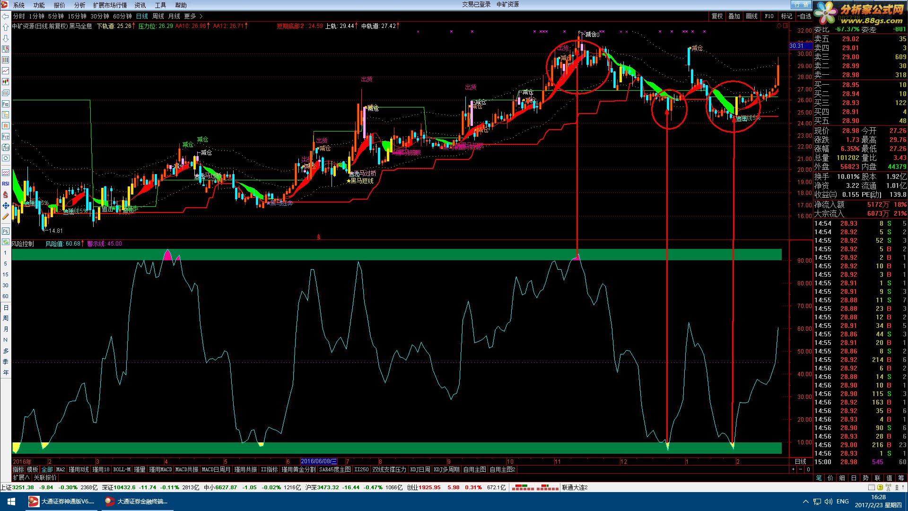Click the diamond marker icon above price axis
This screenshot has width=908, height=511.
pyautogui.click(x=780, y=26)
